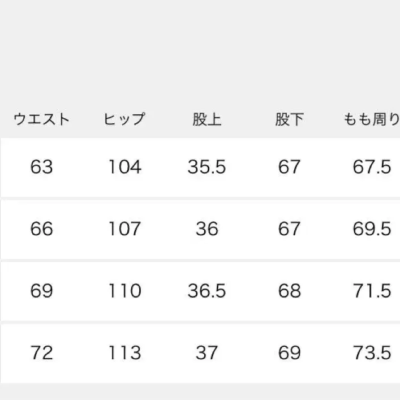
Task: Click inseam value 68 cell
Action: tap(289, 291)
